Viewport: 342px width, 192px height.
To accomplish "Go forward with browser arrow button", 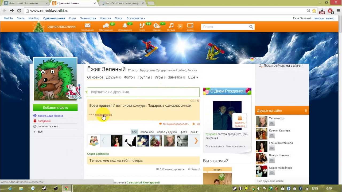I will pos(12,11).
